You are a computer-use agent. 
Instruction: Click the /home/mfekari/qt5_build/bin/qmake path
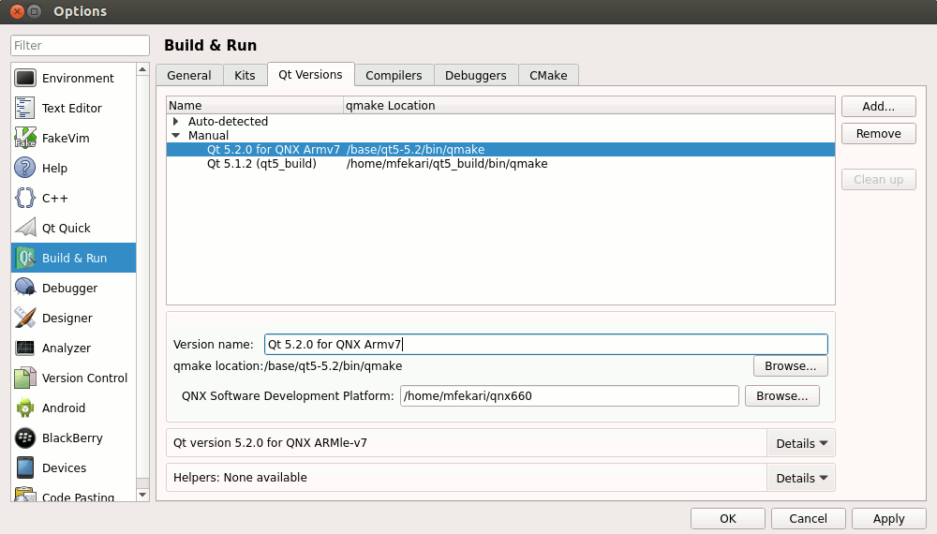pyautogui.click(x=447, y=164)
